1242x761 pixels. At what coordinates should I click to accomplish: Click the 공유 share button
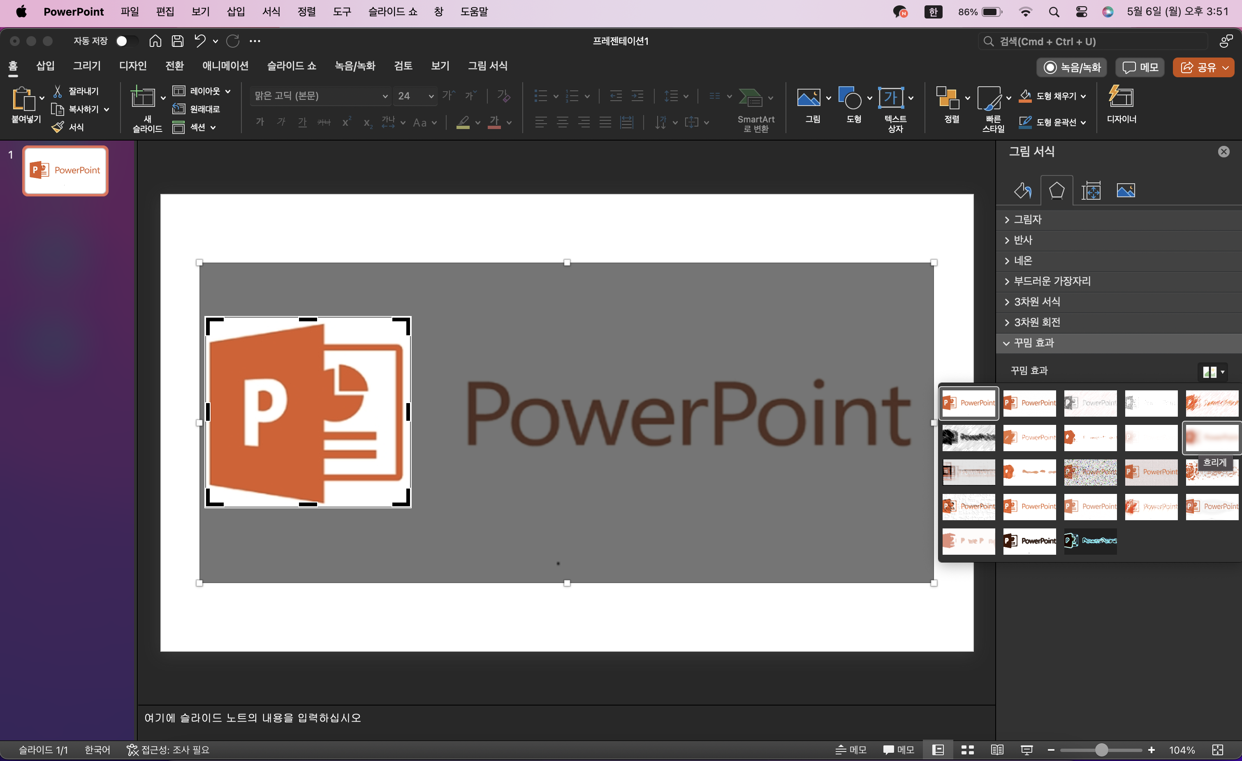click(x=1204, y=67)
